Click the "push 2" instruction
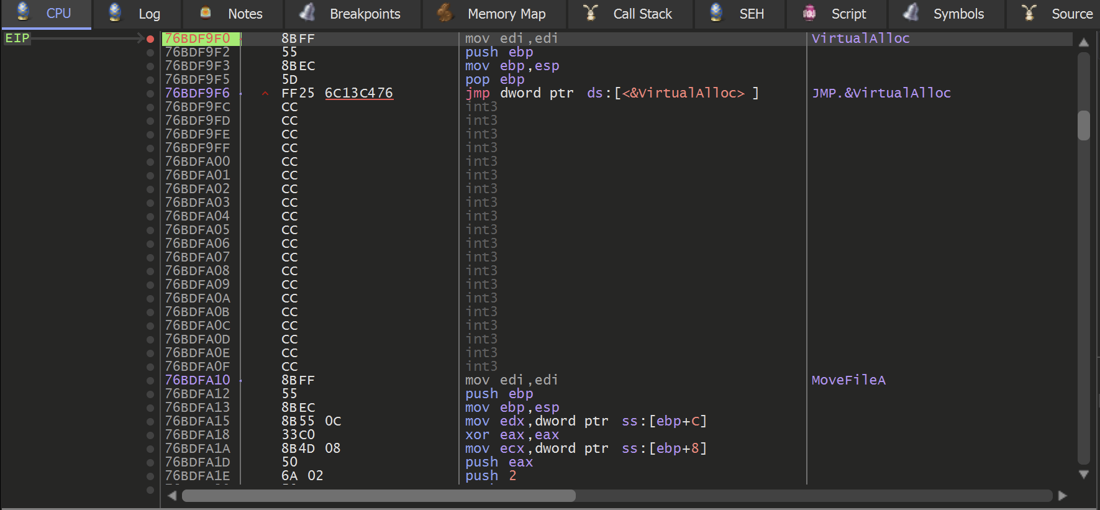This screenshot has height=510, width=1100. click(491, 476)
